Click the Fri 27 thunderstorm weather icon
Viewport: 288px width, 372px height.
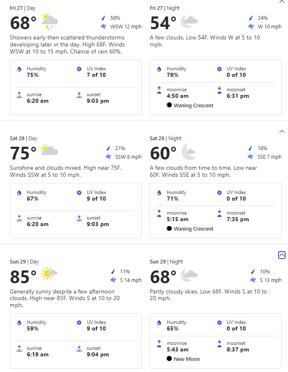click(x=50, y=21)
